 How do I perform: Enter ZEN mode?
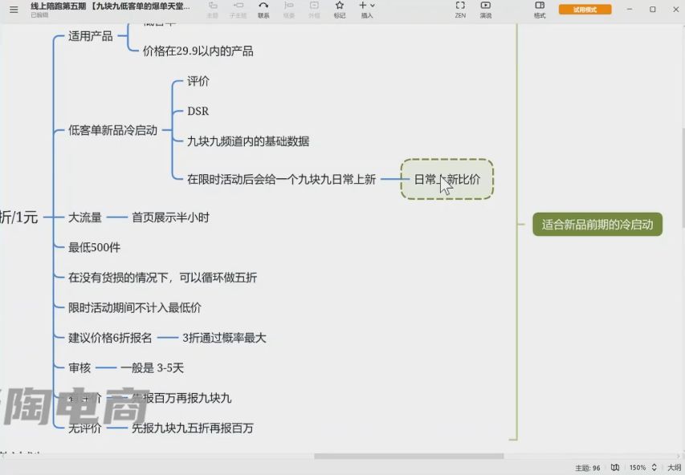click(460, 9)
